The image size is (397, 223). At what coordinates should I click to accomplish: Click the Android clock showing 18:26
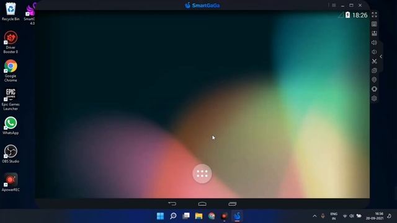coord(360,15)
